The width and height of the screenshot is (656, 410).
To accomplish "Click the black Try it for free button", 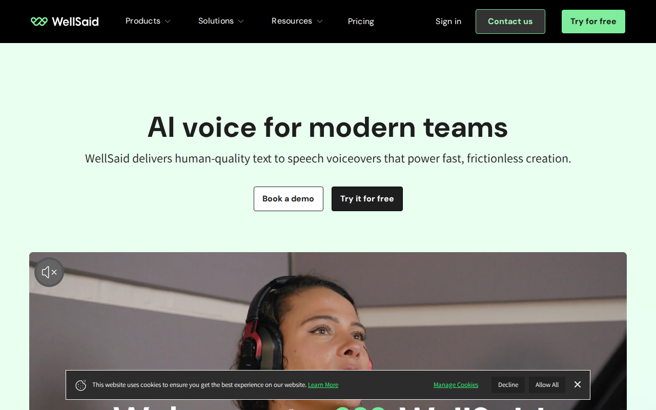I will [x=367, y=199].
